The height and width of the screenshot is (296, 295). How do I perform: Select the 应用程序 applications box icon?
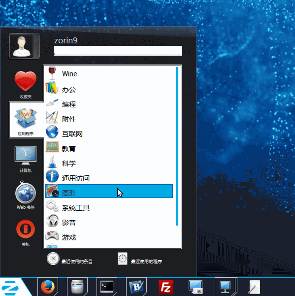(26, 118)
